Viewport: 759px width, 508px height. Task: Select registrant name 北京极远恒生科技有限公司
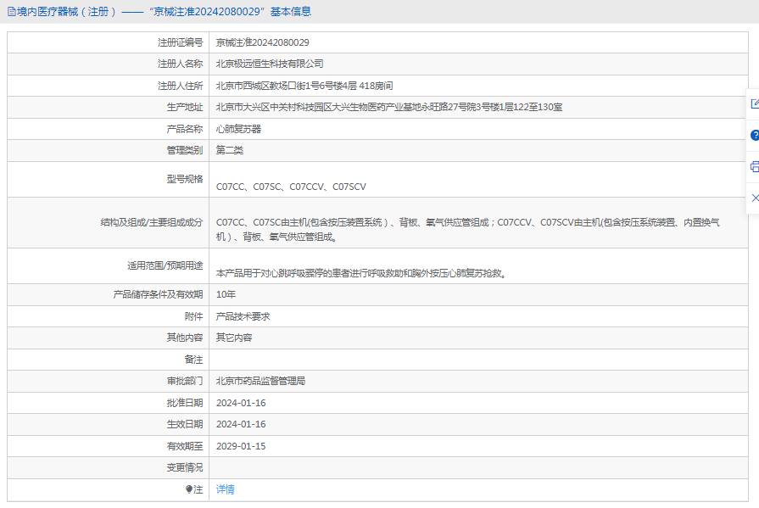coord(270,64)
